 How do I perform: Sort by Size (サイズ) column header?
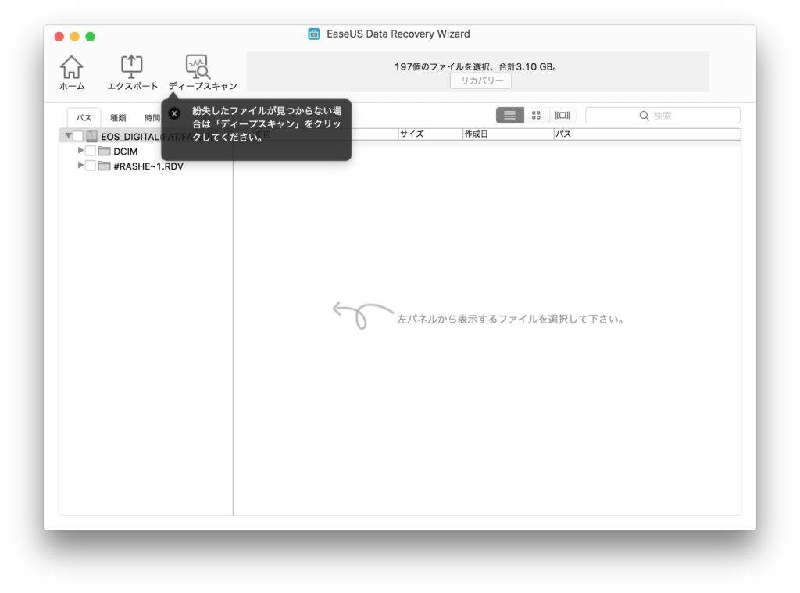click(430, 134)
